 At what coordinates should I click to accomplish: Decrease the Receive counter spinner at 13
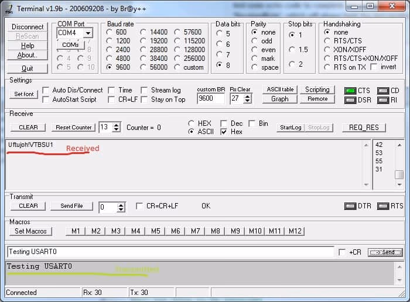(116, 130)
